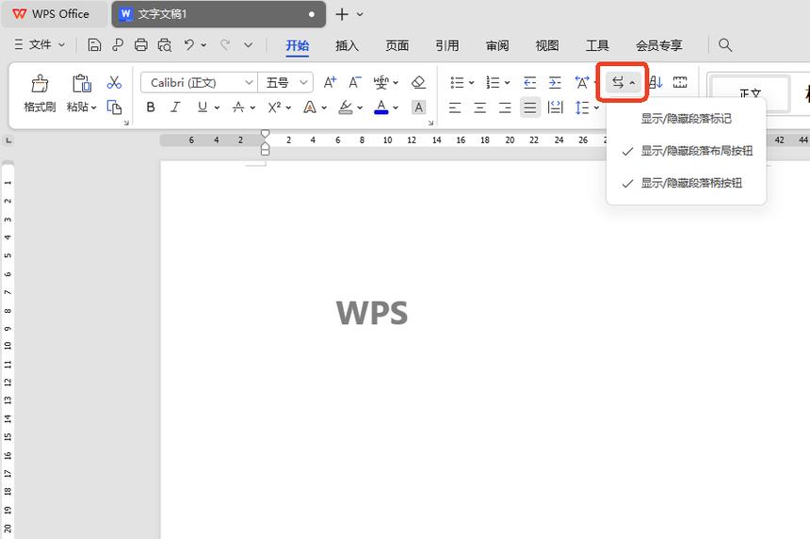The height and width of the screenshot is (539, 810).
Task: Switch to the 审阅 tab
Action: point(497,45)
